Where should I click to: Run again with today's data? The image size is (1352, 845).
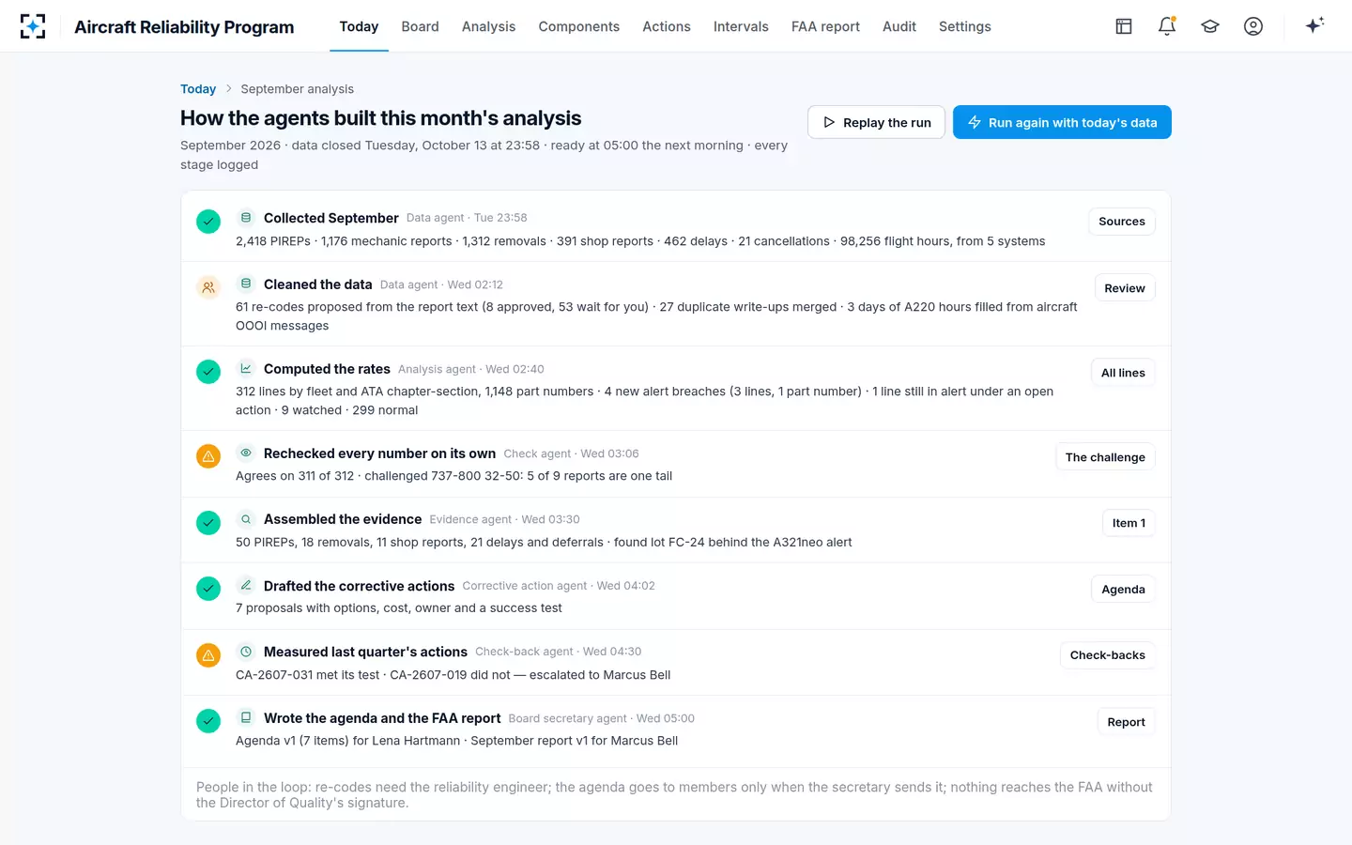(x=1062, y=122)
